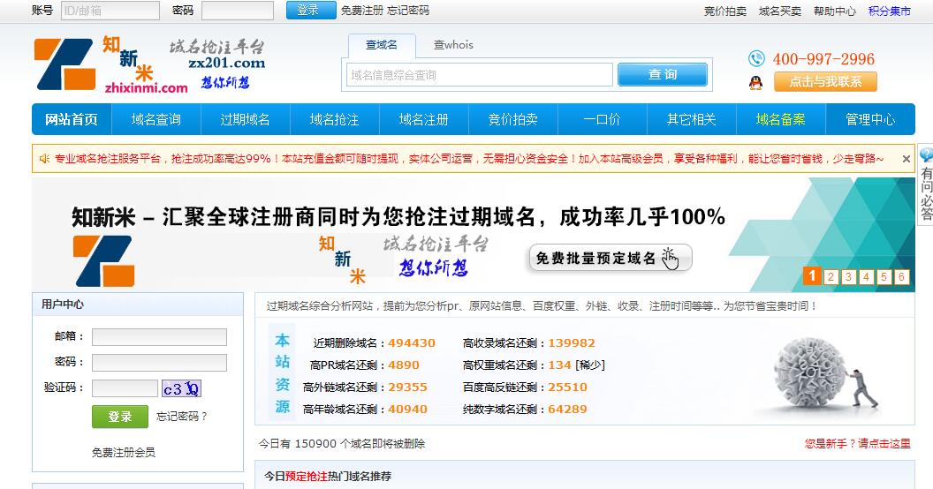Open 管理中心 nav item
Image resolution: width=933 pixels, height=489 pixels.
pyautogui.click(x=870, y=119)
